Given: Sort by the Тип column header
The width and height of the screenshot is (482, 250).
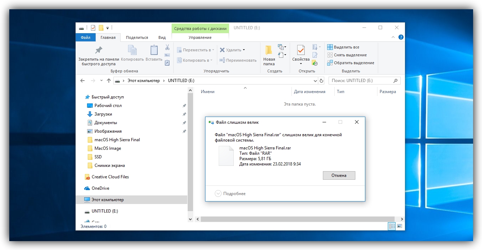Looking at the screenshot, I should coord(341,92).
